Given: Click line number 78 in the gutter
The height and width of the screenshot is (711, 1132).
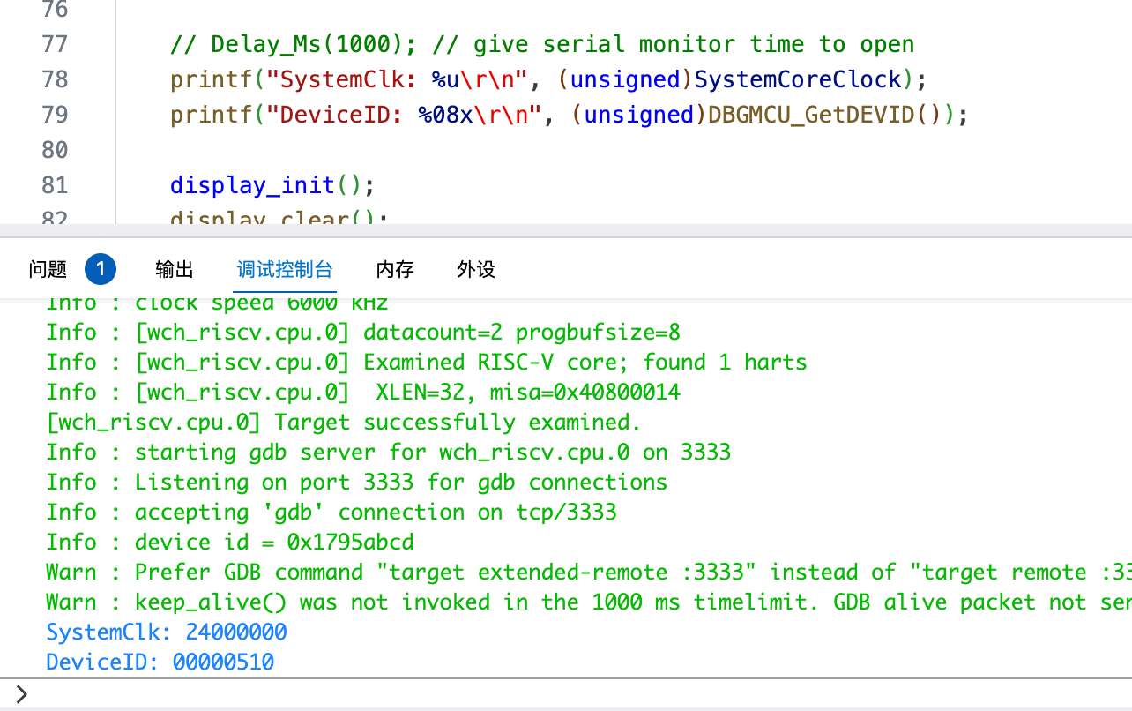Looking at the screenshot, I should [55, 79].
